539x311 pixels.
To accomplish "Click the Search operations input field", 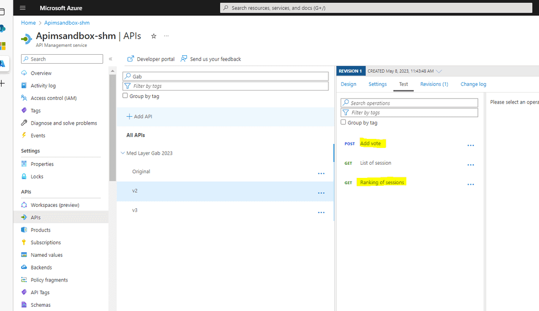I will point(409,103).
